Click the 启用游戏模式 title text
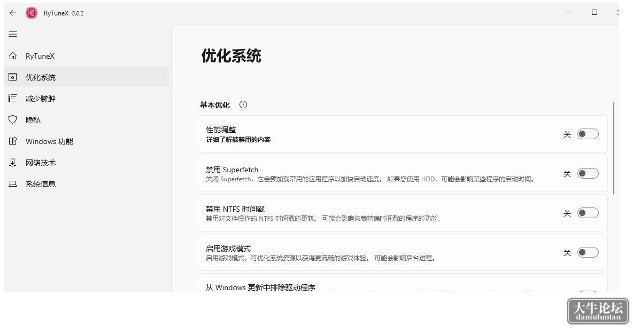 coord(228,249)
